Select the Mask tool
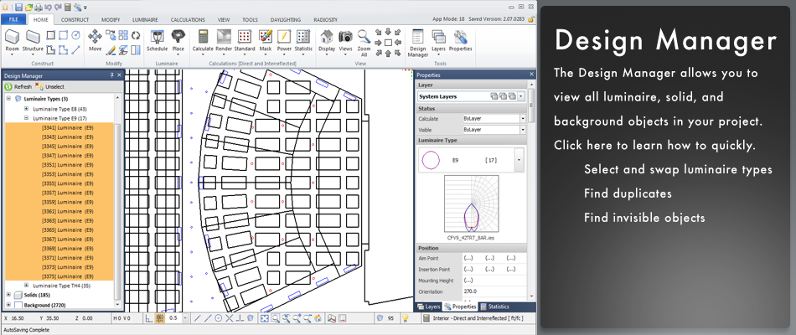This screenshot has width=796, height=335. coord(266,40)
